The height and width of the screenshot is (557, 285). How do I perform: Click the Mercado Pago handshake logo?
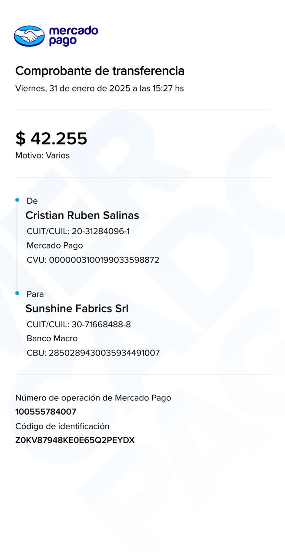click(29, 36)
